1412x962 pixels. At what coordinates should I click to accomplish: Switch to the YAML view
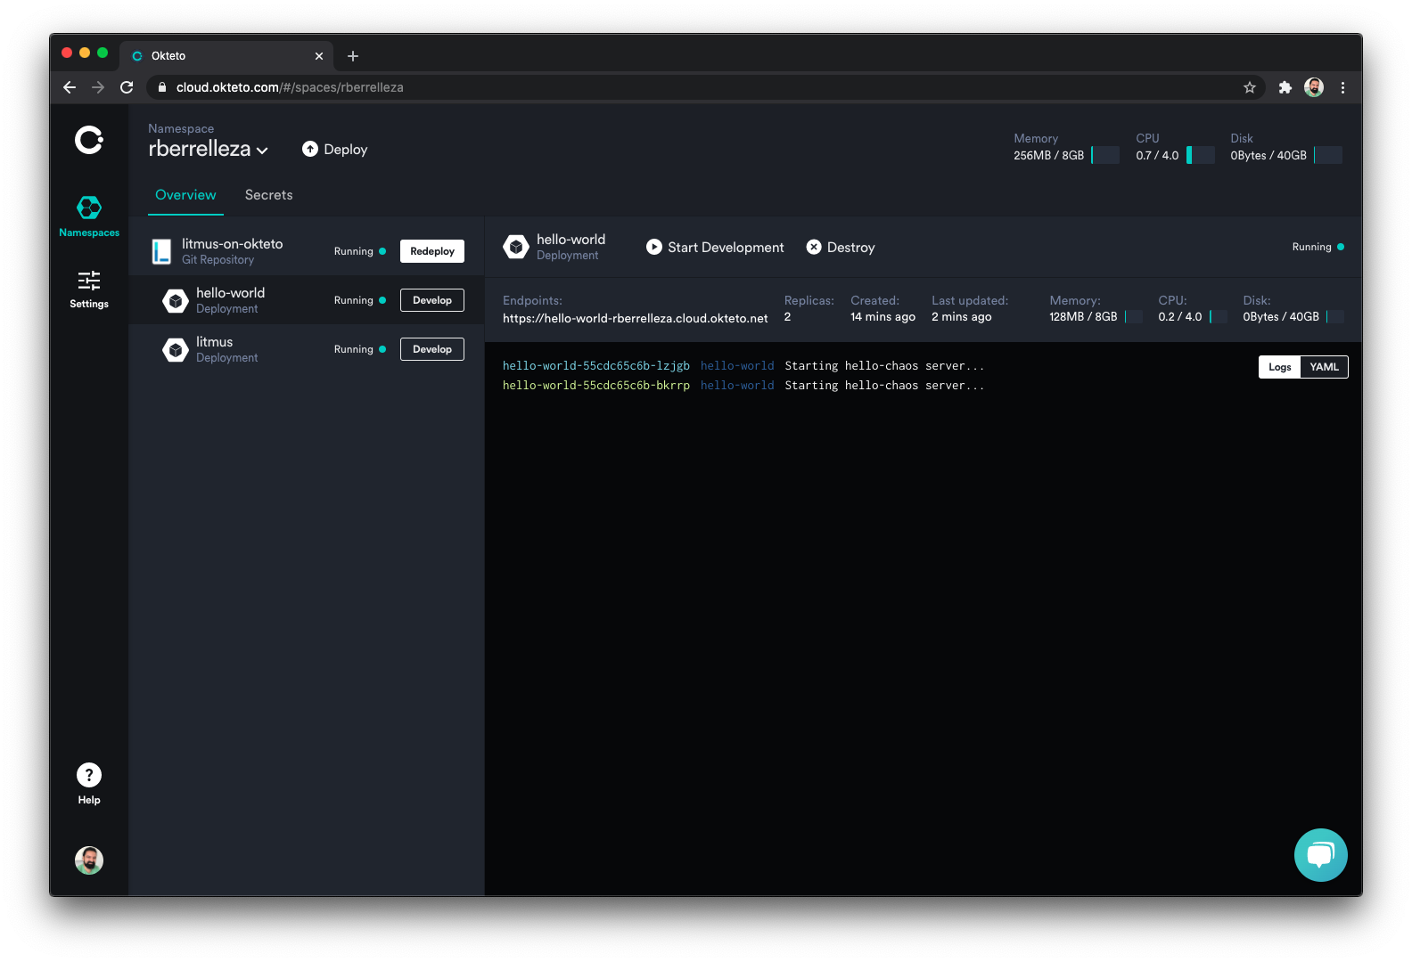1325,367
